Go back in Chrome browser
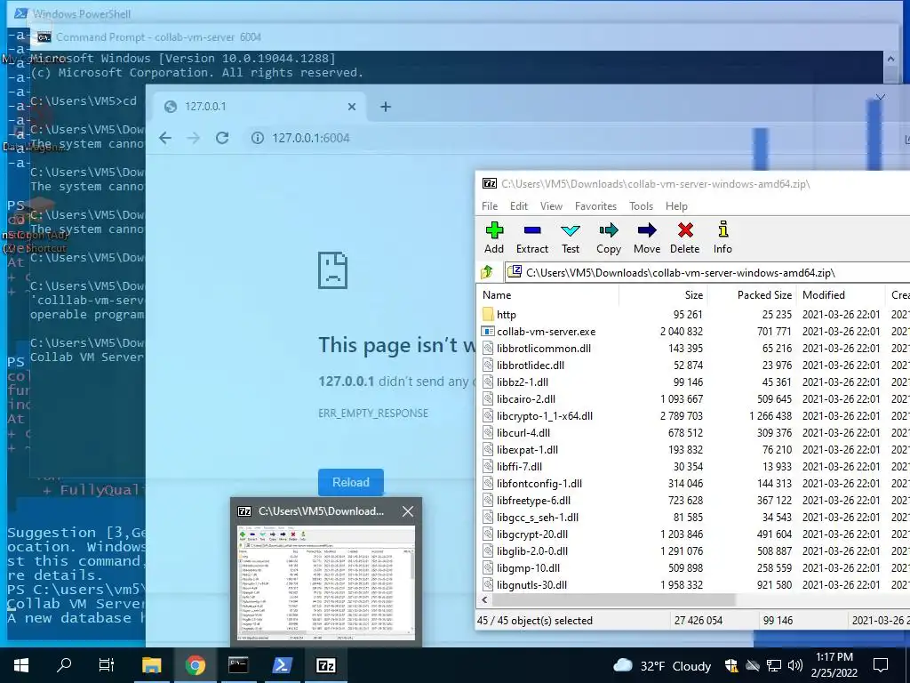The height and width of the screenshot is (683, 910). tap(165, 138)
